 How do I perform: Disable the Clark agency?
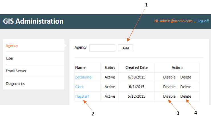click(169, 87)
